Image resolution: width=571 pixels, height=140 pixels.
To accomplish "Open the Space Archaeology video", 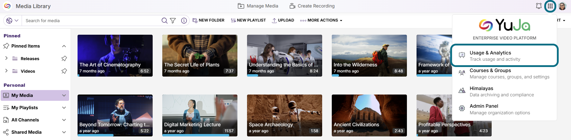I will click(285, 115).
